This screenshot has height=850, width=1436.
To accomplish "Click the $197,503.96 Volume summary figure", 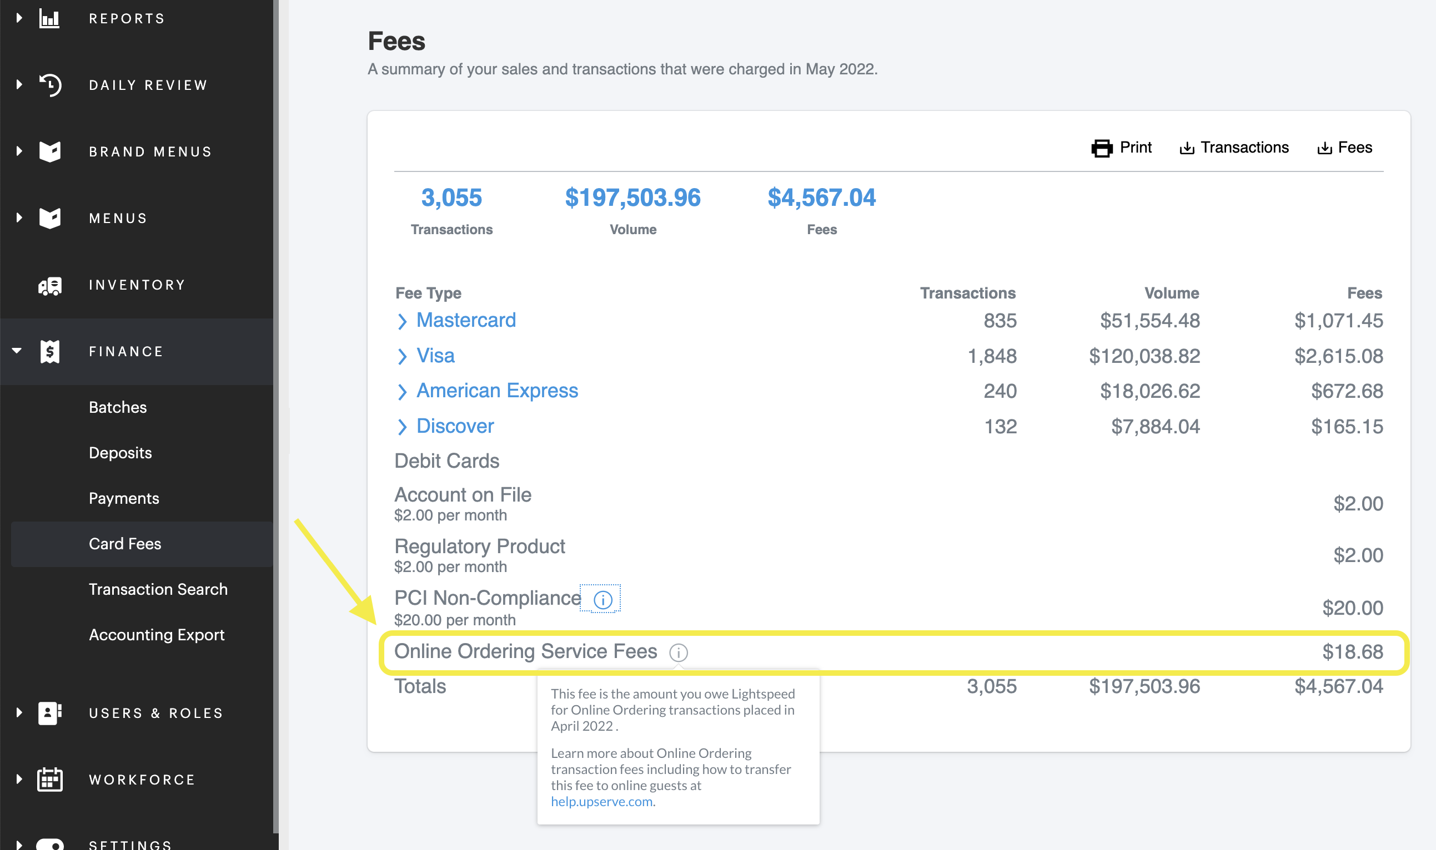I will point(633,198).
